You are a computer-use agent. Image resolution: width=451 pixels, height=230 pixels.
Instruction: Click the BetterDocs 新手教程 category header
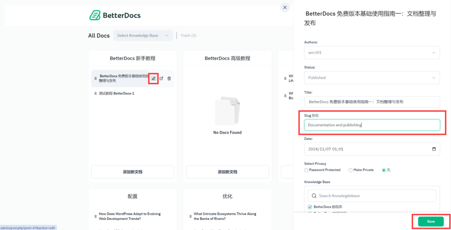tap(133, 59)
